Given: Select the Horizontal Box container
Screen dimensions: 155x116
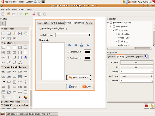Looking at the screenshot, I should coord(3,47).
